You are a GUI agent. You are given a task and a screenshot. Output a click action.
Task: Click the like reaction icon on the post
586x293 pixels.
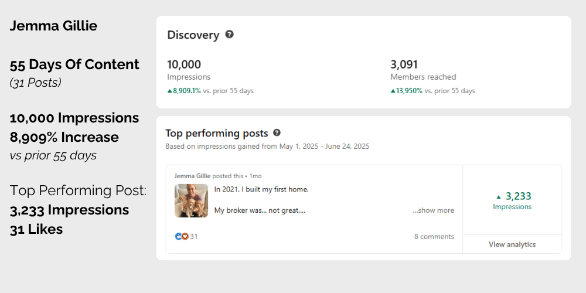pos(178,236)
